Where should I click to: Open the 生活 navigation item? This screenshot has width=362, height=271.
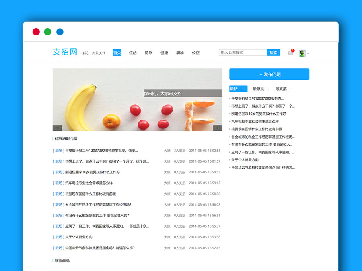pos(133,53)
